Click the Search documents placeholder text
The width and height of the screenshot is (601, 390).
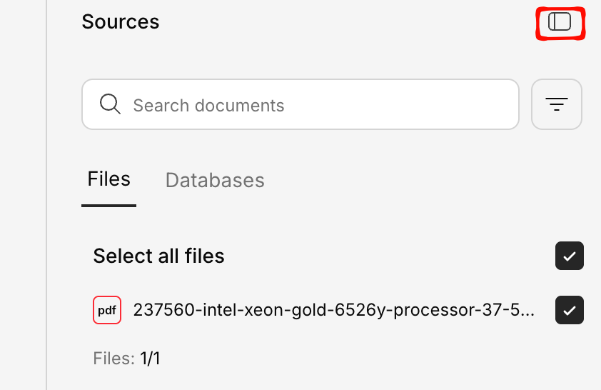coord(208,106)
